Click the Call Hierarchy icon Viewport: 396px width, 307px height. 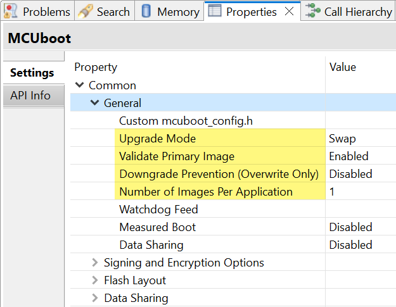[x=311, y=11]
